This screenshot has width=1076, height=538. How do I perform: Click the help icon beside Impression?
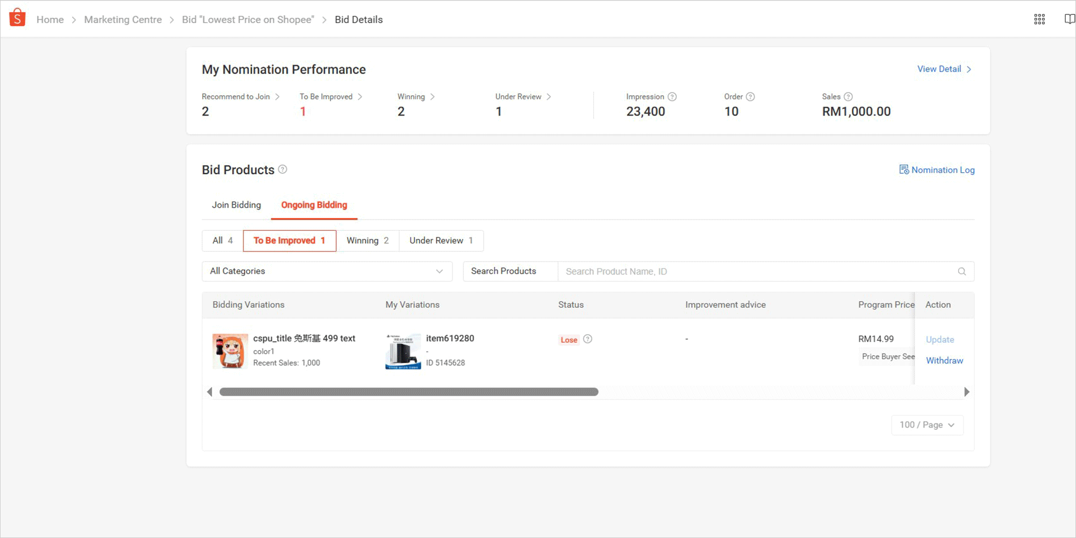[x=672, y=96]
